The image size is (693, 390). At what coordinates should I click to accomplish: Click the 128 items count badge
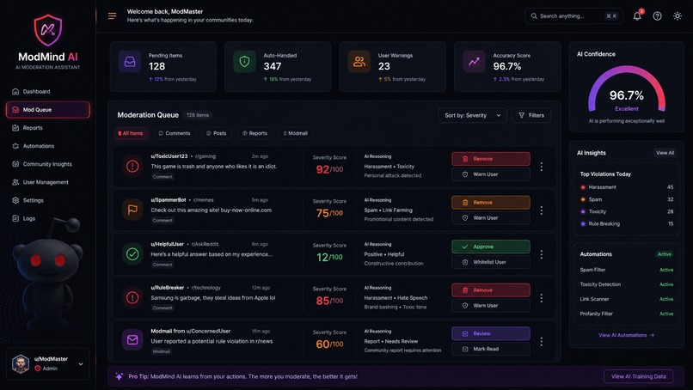(198, 115)
